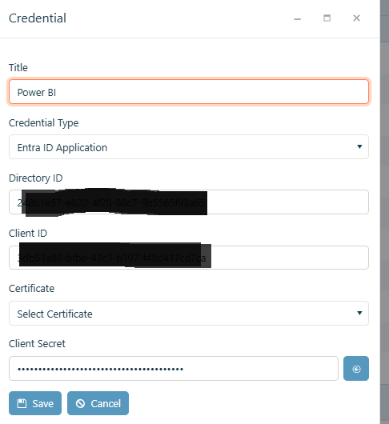389x424 pixels.
Task: Click the arrow icon beside Client Secret
Action: (x=356, y=369)
